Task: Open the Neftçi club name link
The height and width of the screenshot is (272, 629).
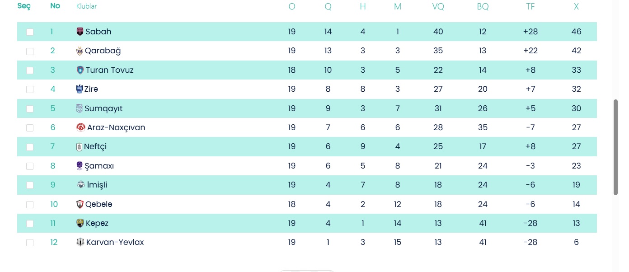Action: point(95,146)
